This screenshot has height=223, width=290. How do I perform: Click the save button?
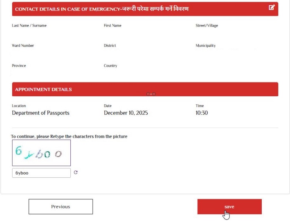point(229,206)
